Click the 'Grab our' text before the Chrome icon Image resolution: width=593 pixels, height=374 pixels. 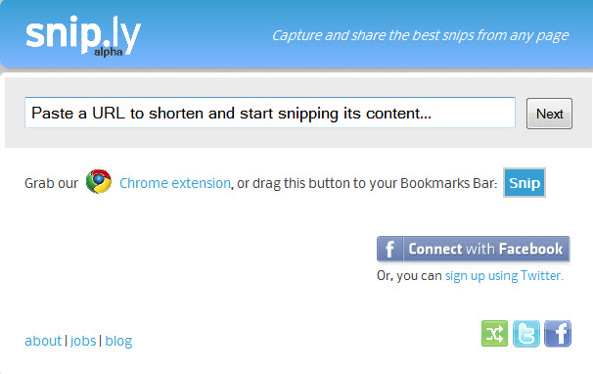pos(52,183)
